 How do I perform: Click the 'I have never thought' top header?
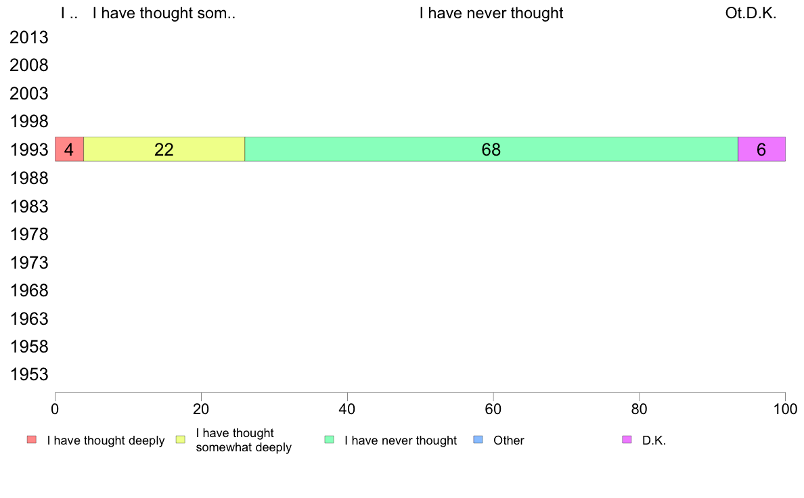(x=491, y=14)
